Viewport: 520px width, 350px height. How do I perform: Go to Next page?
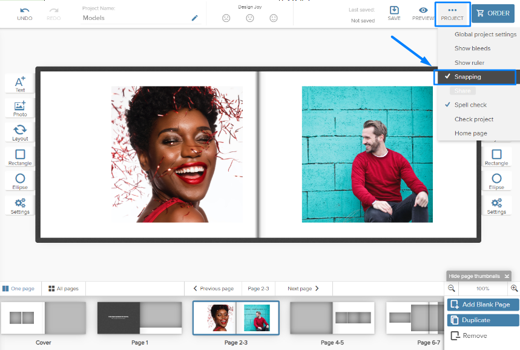[303, 289]
